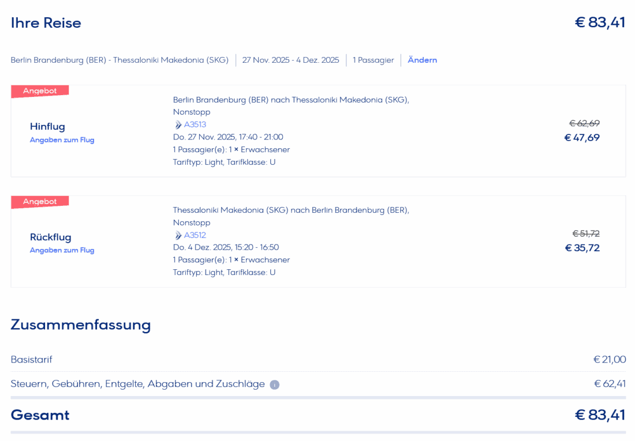
Task: Click the crossed-out price € 51,72
Action: click(x=585, y=233)
